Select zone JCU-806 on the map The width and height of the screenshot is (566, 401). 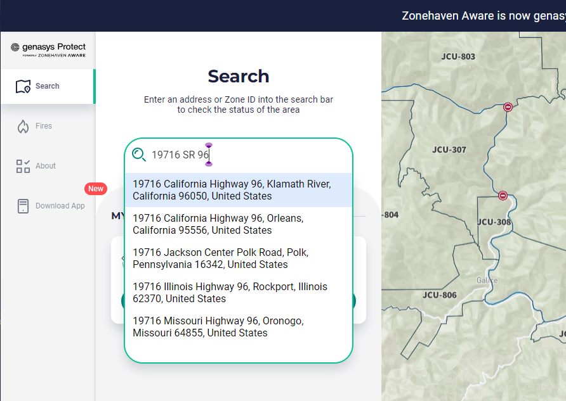click(440, 295)
